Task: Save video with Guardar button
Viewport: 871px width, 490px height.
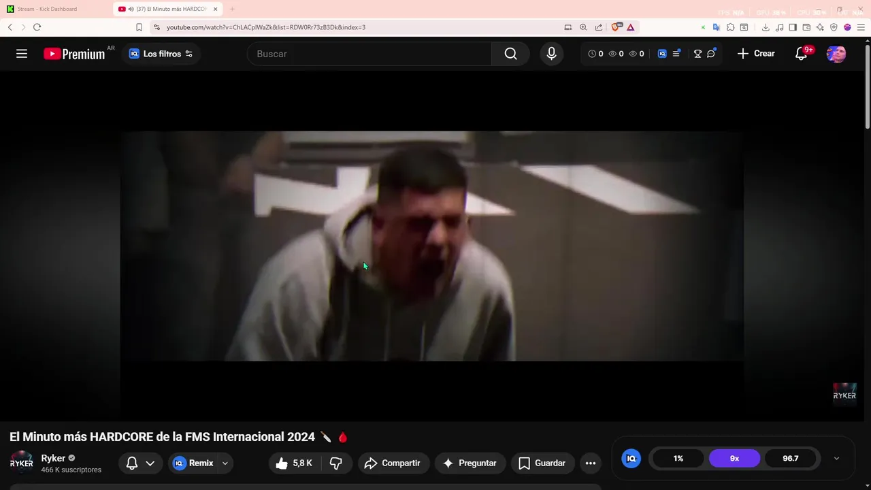Action: coord(543,463)
